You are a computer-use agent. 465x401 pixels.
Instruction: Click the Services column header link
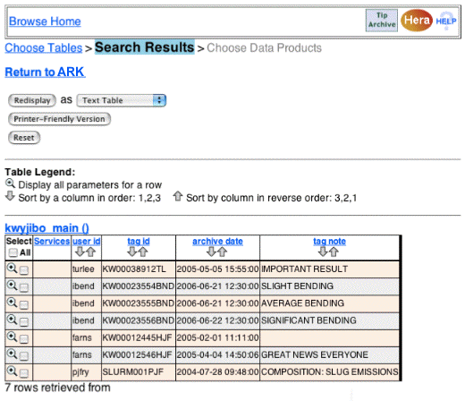52,241
